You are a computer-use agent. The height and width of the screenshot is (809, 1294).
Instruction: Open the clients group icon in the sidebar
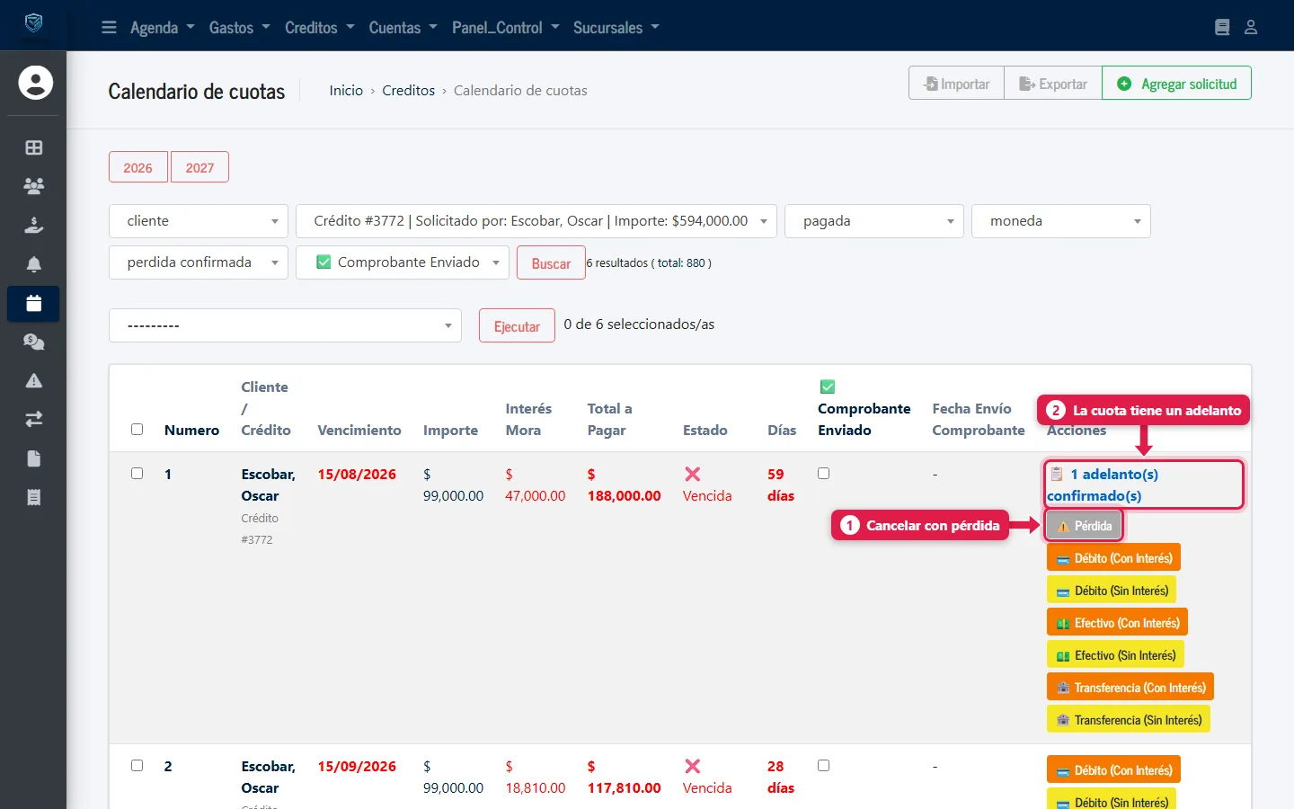tap(34, 186)
